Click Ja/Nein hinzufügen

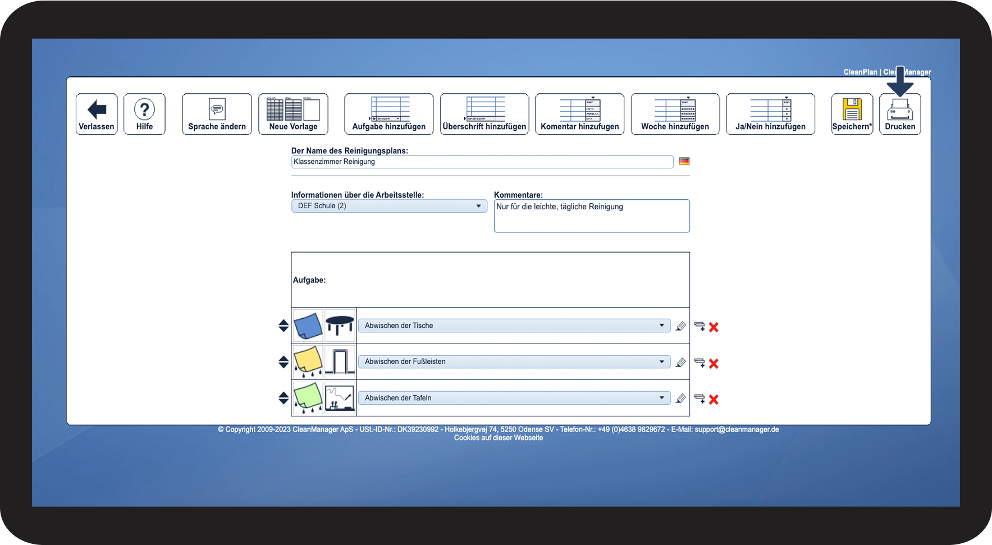coord(770,114)
